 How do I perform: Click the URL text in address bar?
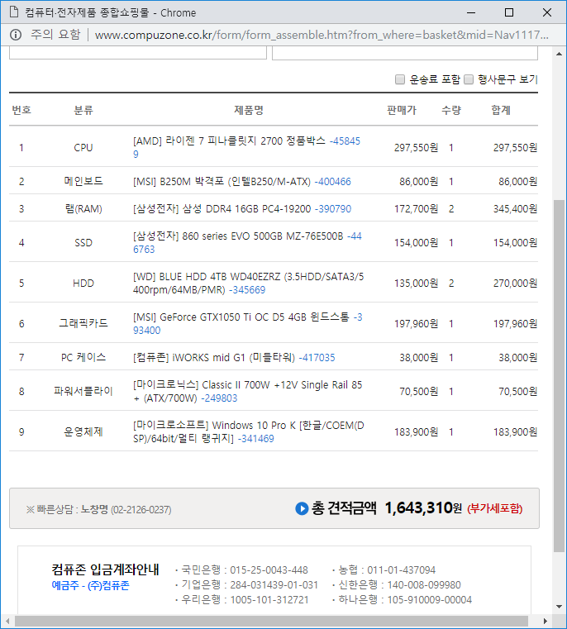click(322, 36)
